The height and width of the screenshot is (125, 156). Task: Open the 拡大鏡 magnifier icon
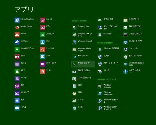click(x=100, y=57)
